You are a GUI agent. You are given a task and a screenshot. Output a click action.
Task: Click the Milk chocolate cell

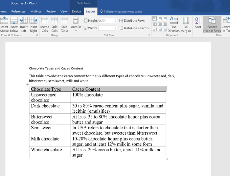coord(50,141)
